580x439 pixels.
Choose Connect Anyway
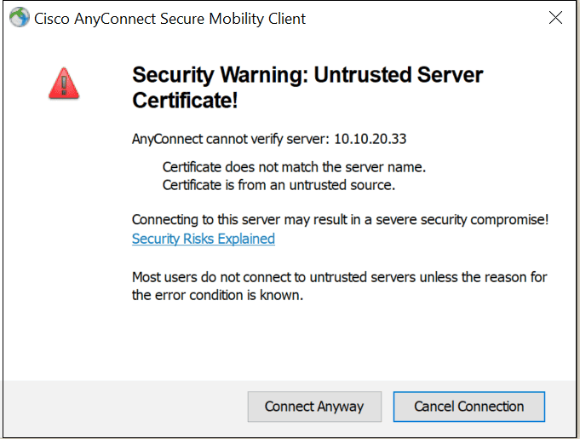(x=314, y=407)
